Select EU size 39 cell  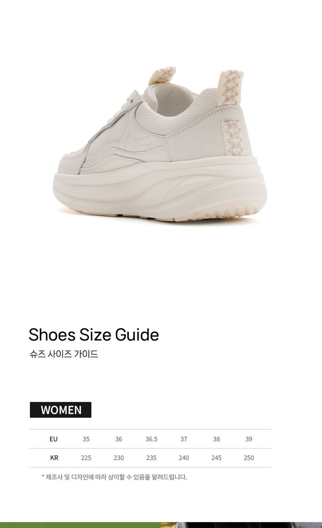[249, 439]
